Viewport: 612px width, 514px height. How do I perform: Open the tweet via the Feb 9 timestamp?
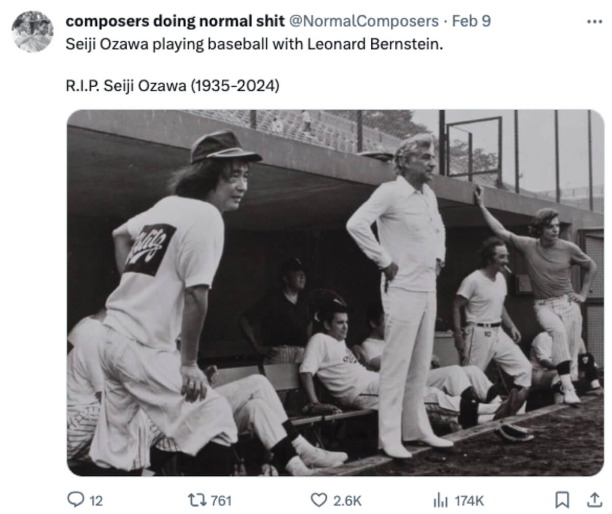tap(471, 21)
